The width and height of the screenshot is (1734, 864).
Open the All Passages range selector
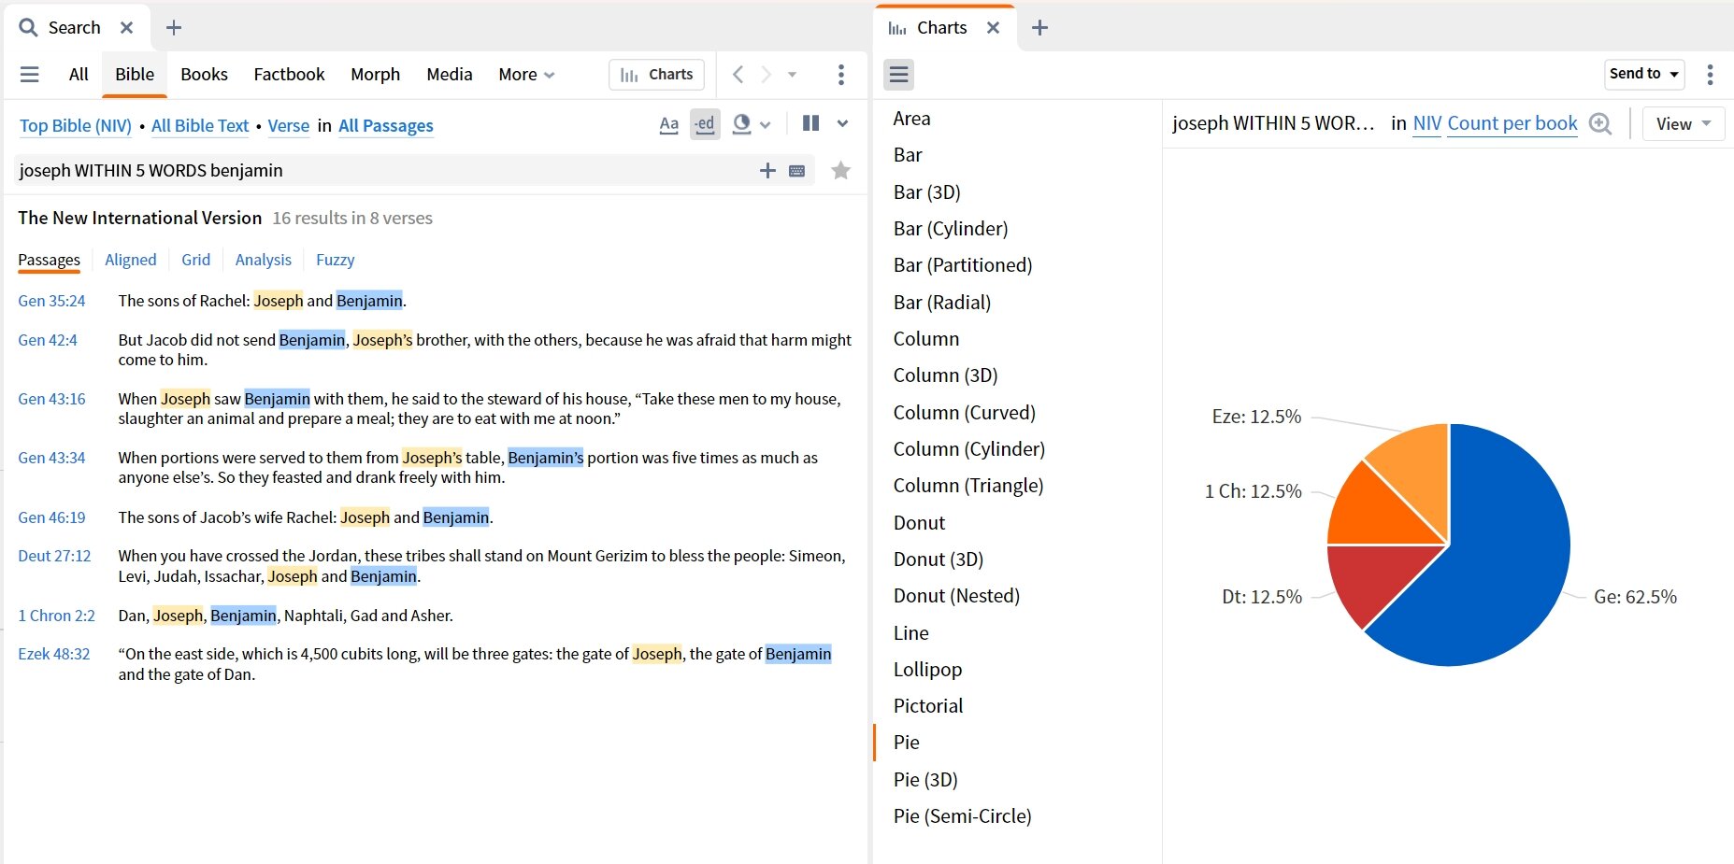386,125
